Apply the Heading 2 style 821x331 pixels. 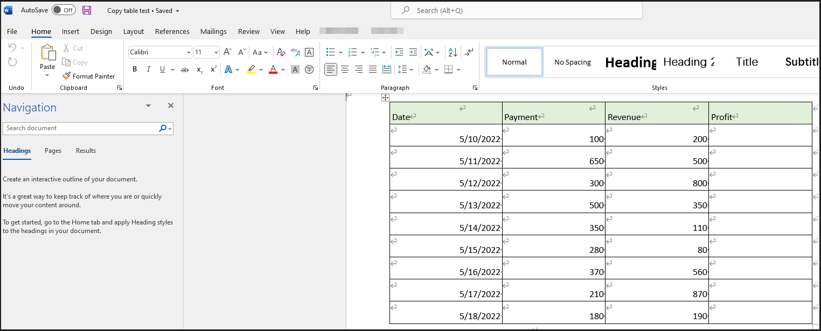689,61
